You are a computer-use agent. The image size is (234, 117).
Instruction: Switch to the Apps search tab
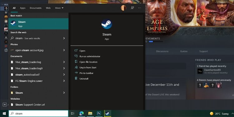[23, 8]
